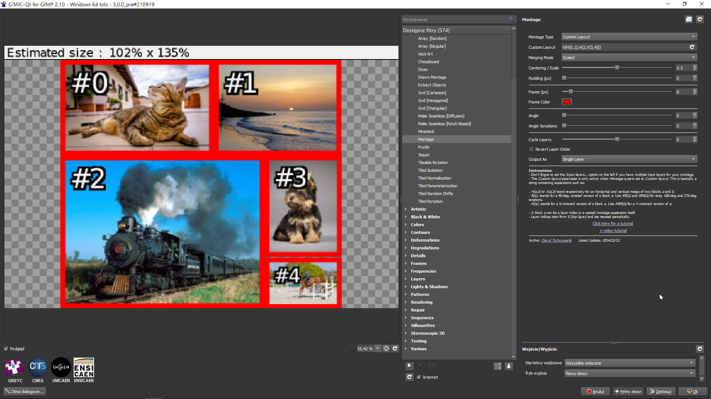Click the Cycle Layers slider handle
711x399 pixels.
[x=617, y=139]
